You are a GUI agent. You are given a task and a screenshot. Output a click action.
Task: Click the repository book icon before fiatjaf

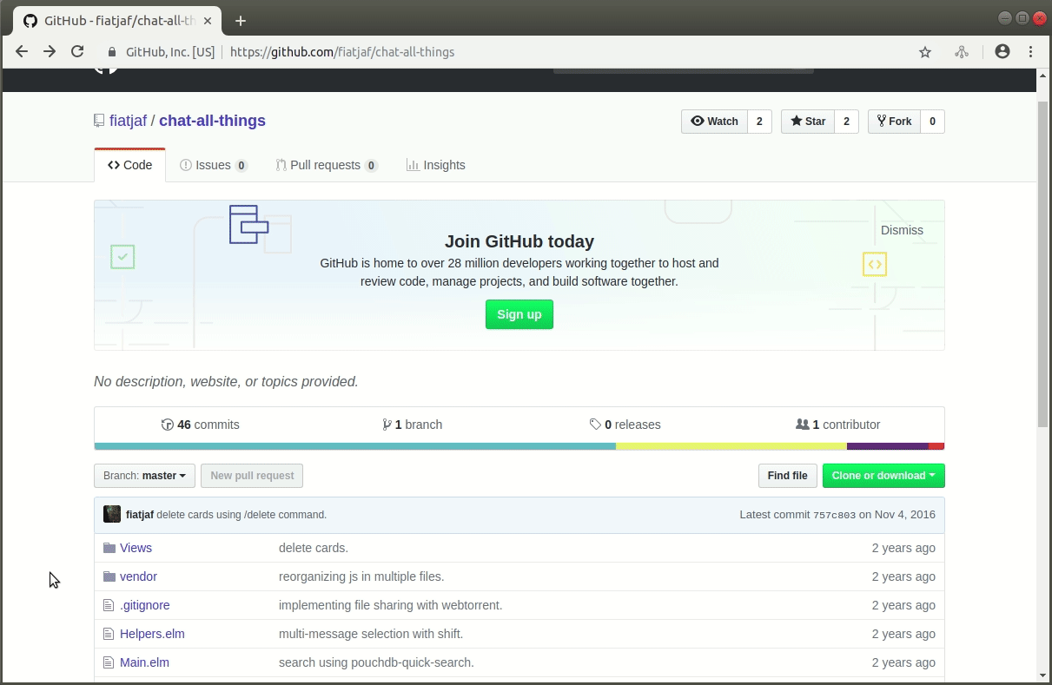click(99, 121)
